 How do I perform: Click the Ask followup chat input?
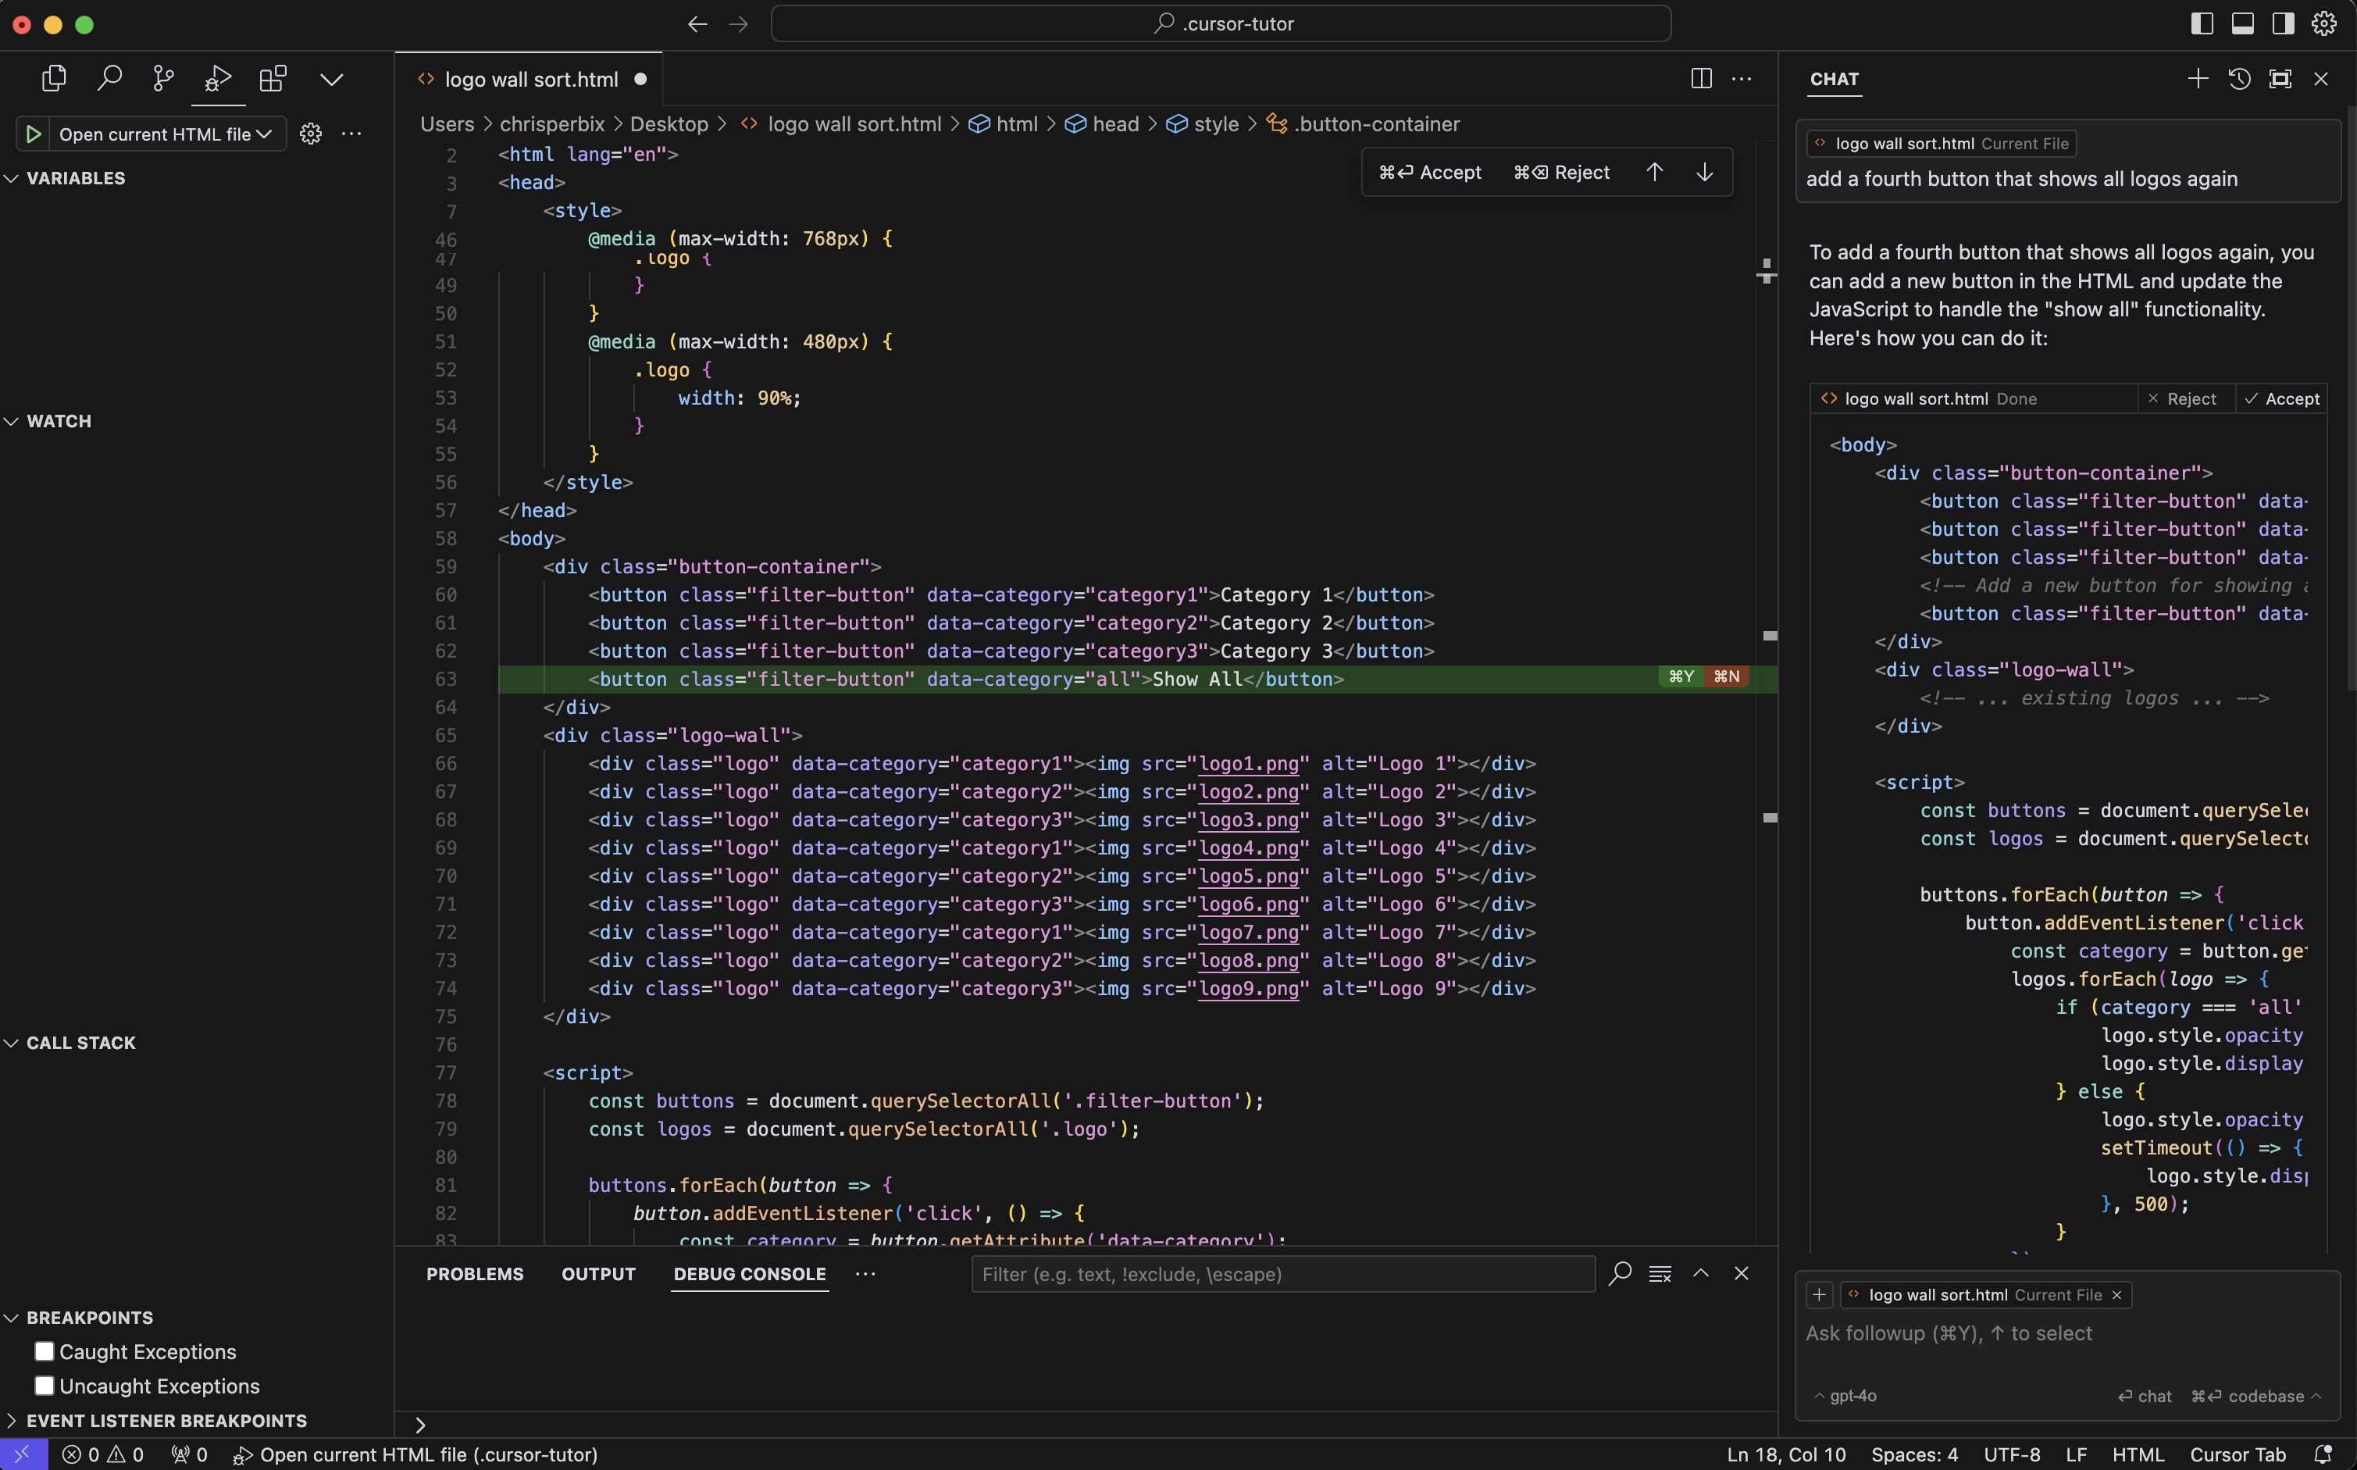2066,1334
